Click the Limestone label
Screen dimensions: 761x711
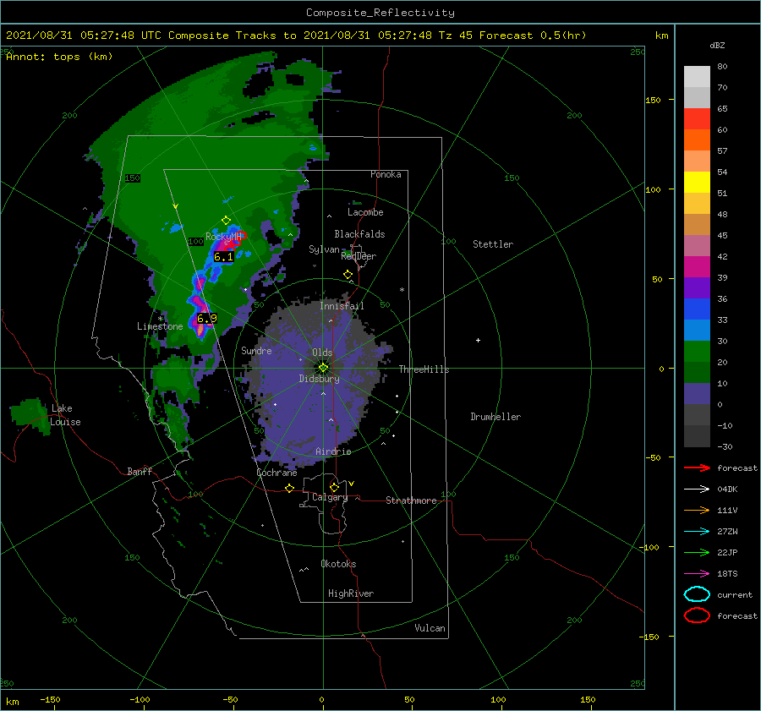click(160, 326)
